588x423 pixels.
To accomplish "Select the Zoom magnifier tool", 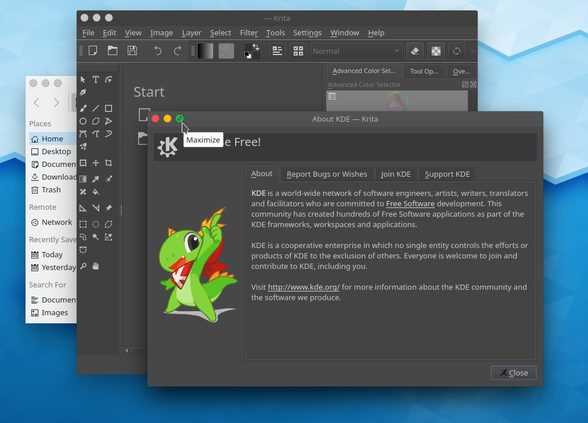I will 83,266.
